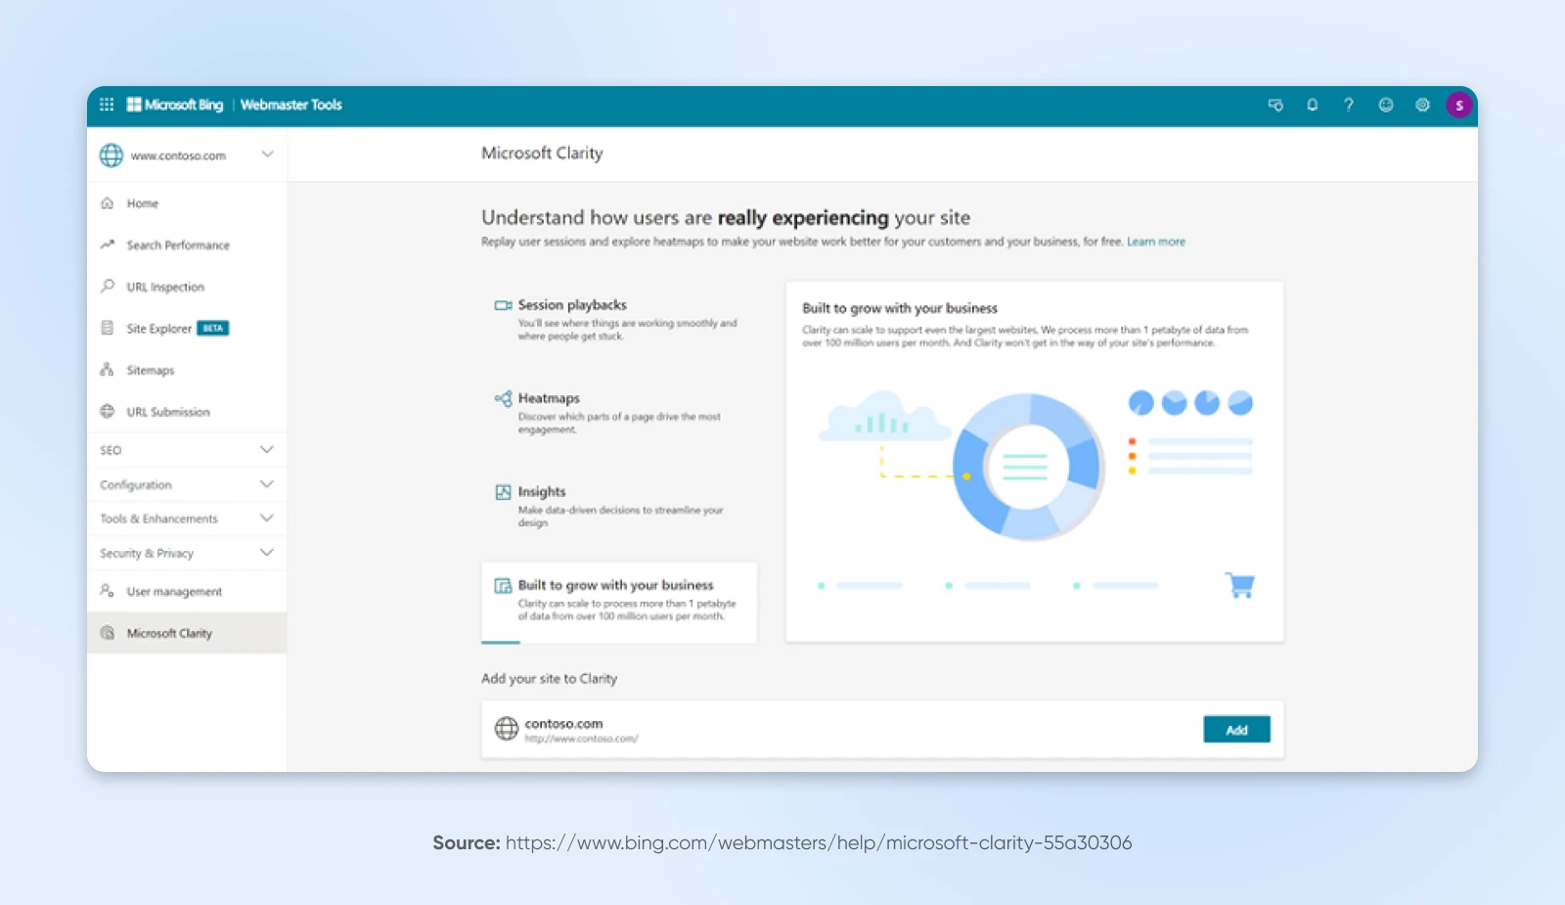Click the donut chart illustration
The image size is (1565, 905).
click(x=1029, y=467)
